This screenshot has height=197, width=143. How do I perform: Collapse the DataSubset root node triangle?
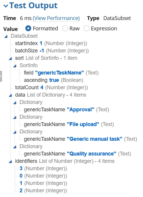point(6,37)
